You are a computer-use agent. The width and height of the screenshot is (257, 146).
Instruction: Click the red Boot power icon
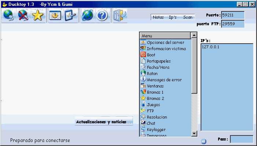(x=143, y=55)
